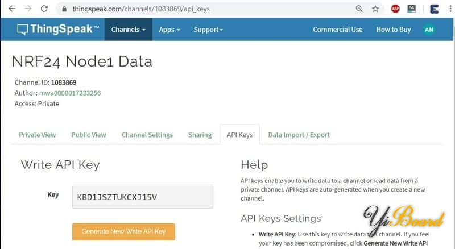This screenshot has height=249, width=455.
Task: Click the ThingSpeak logo
Action: (x=58, y=30)
